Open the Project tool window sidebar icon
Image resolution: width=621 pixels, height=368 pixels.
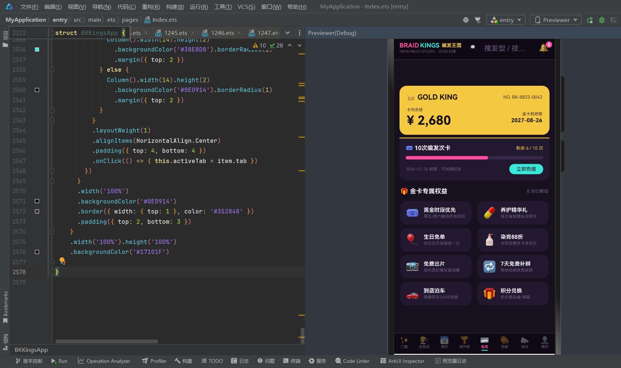pyautogui.click(x=5, y=39)
